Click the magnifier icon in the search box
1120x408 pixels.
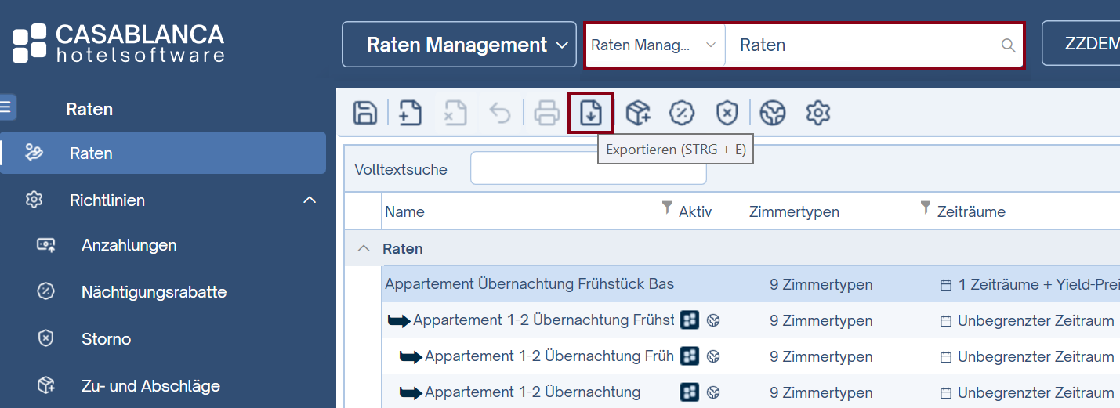pos(1008,45)
